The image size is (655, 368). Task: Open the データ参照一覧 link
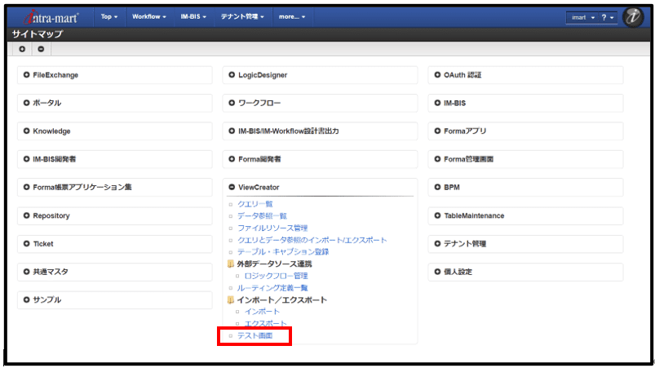262,216
